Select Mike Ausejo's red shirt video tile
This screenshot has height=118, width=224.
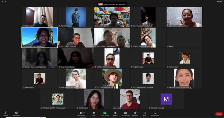point(130,99)
